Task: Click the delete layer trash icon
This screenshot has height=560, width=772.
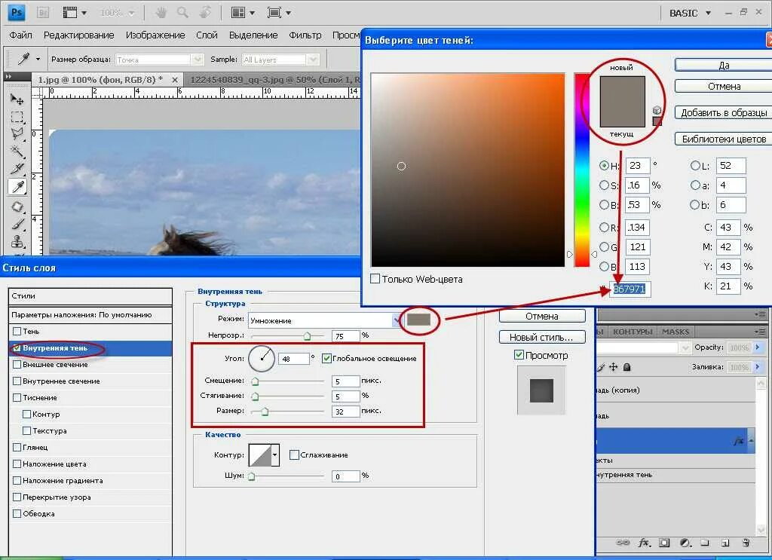Action: 746,543
